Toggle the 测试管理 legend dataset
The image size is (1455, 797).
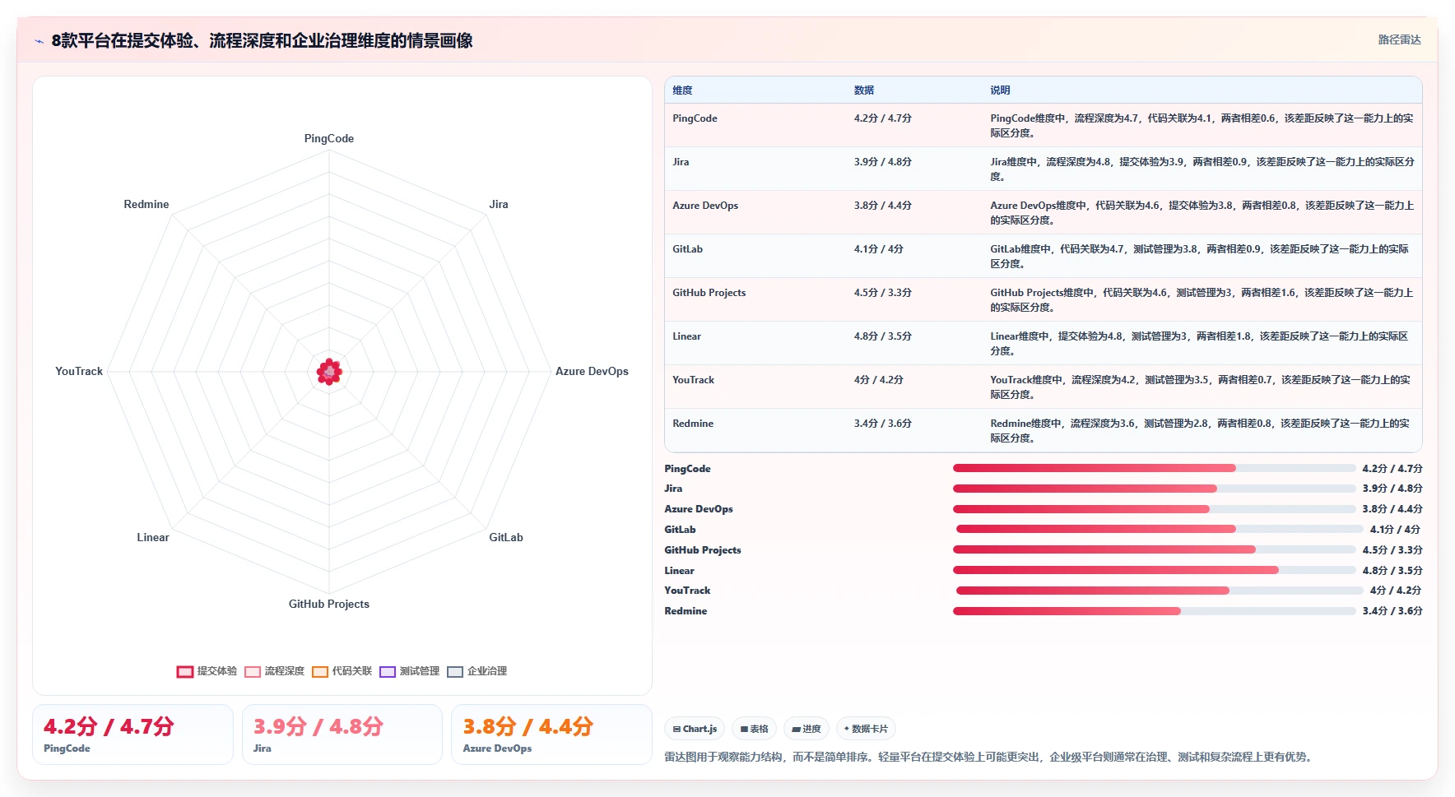point(410,671)
